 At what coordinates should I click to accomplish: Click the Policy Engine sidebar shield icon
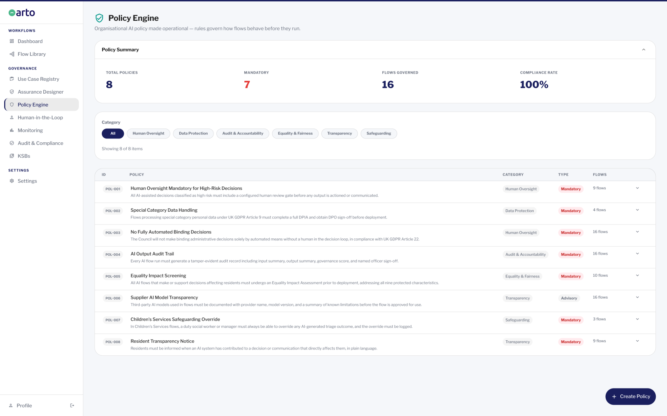(12, 105)
